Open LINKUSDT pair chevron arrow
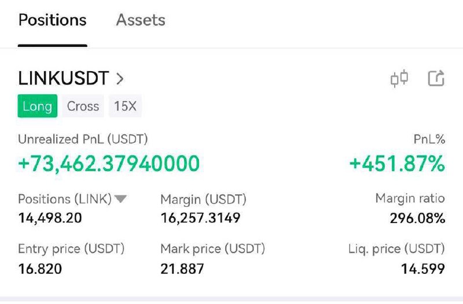463x304 pixels. tap(120, 79)
